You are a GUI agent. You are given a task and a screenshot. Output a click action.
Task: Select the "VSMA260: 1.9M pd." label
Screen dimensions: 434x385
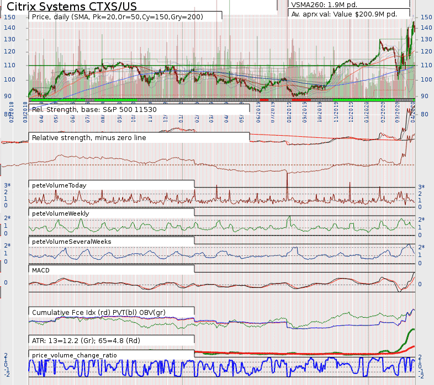tap(324, 5)
